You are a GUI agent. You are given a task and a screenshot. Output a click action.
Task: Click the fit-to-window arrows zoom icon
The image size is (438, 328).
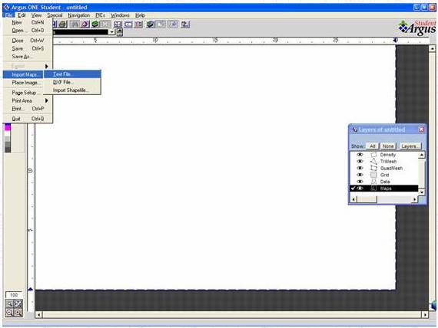coord(18,304)
